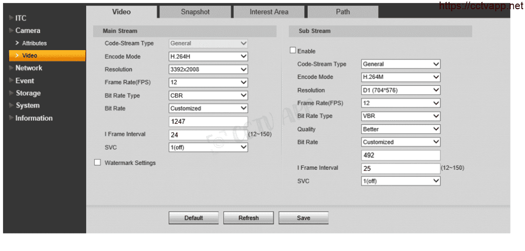Open the Information sidebar section
The image size is (525, 251).
[34, 118]
